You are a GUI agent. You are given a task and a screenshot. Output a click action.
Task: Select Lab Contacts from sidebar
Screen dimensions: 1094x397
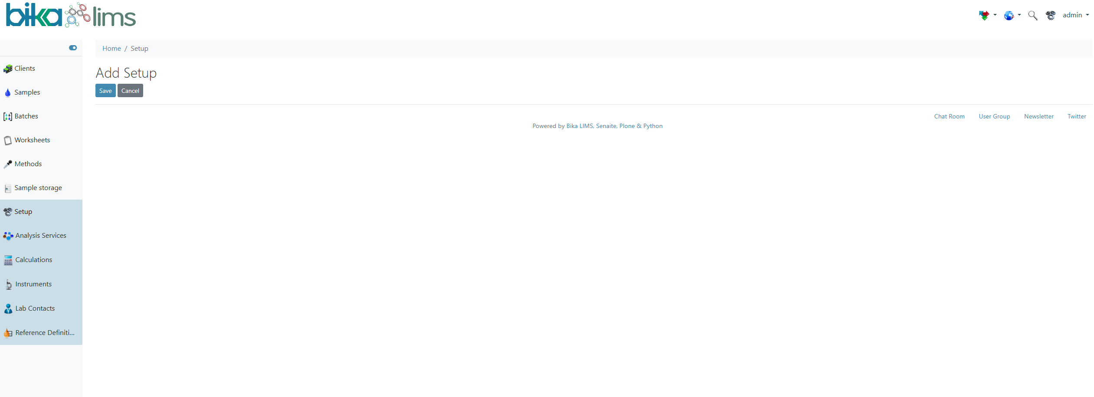(35, 308)
